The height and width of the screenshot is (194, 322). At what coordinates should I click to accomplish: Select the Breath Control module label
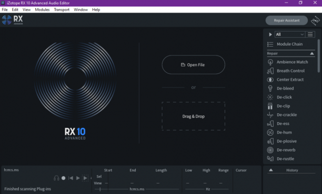pyautogui.click(x=290, y=71)
